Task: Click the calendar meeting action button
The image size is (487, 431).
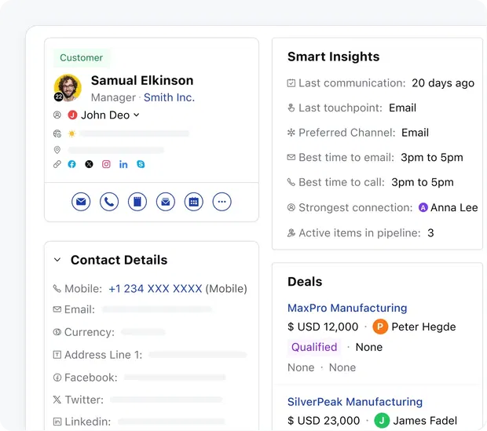Action: tap(194, 202)
